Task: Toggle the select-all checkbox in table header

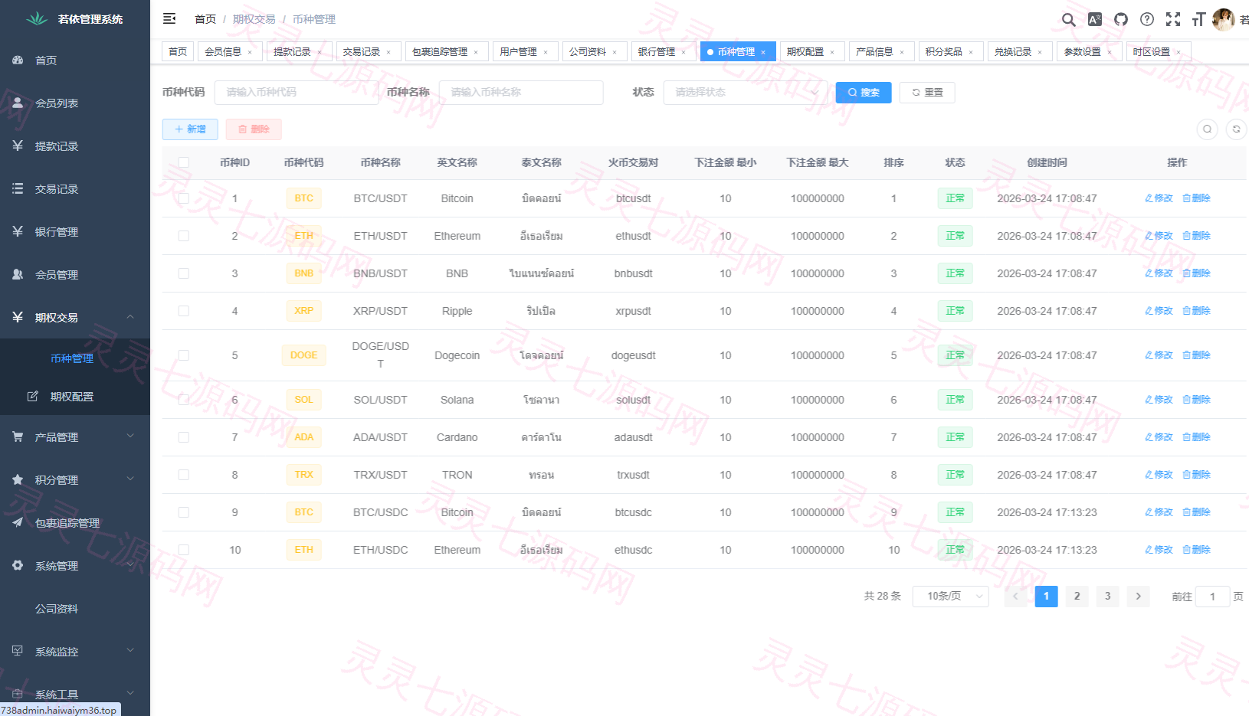Action: coord(184,162)
